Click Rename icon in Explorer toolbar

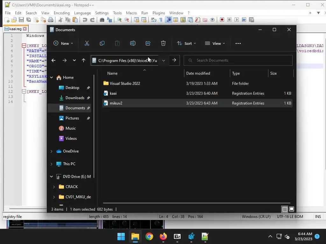tap(133, 43)
